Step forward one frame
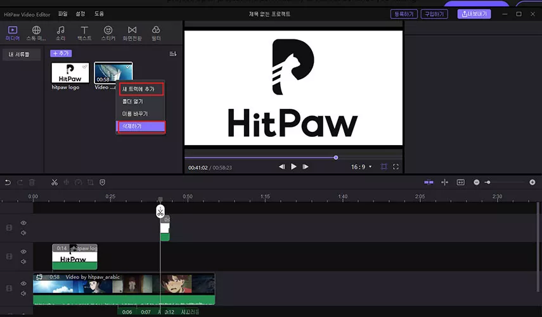542x317 pixels. pyautogui.click(x=305, y=167)
